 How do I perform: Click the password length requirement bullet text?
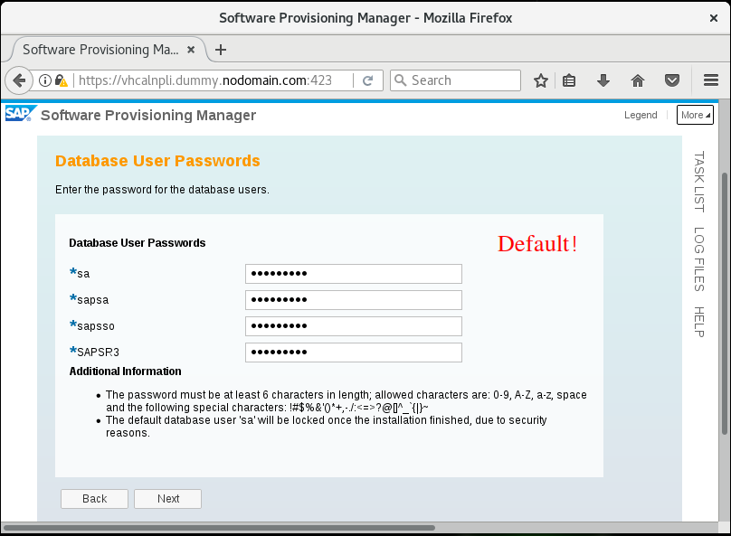pos(346,401)
